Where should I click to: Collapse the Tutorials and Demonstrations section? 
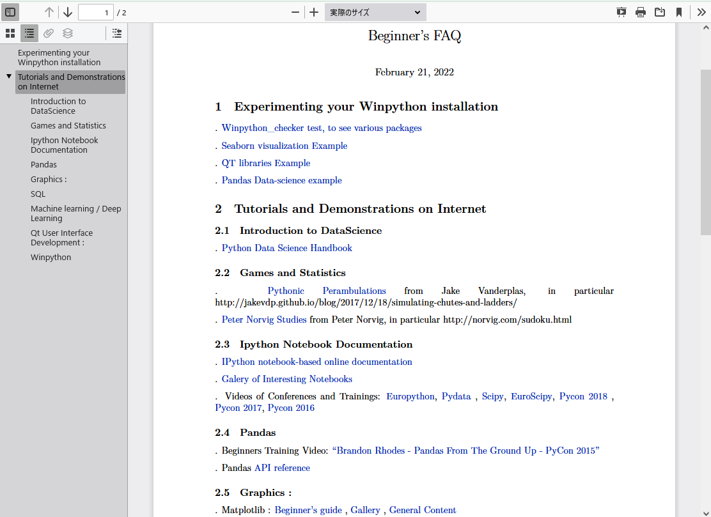pyautogui.click(x=8, y=77)
